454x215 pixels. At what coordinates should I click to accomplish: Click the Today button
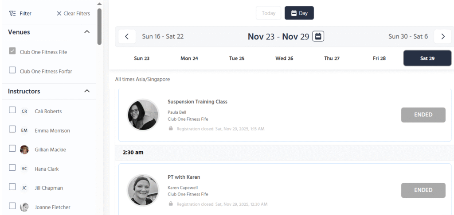[x=269, y=13]
